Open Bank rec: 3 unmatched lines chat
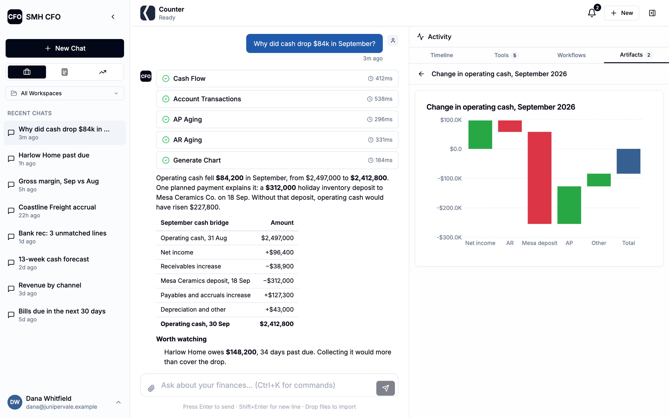 [65, 237]
